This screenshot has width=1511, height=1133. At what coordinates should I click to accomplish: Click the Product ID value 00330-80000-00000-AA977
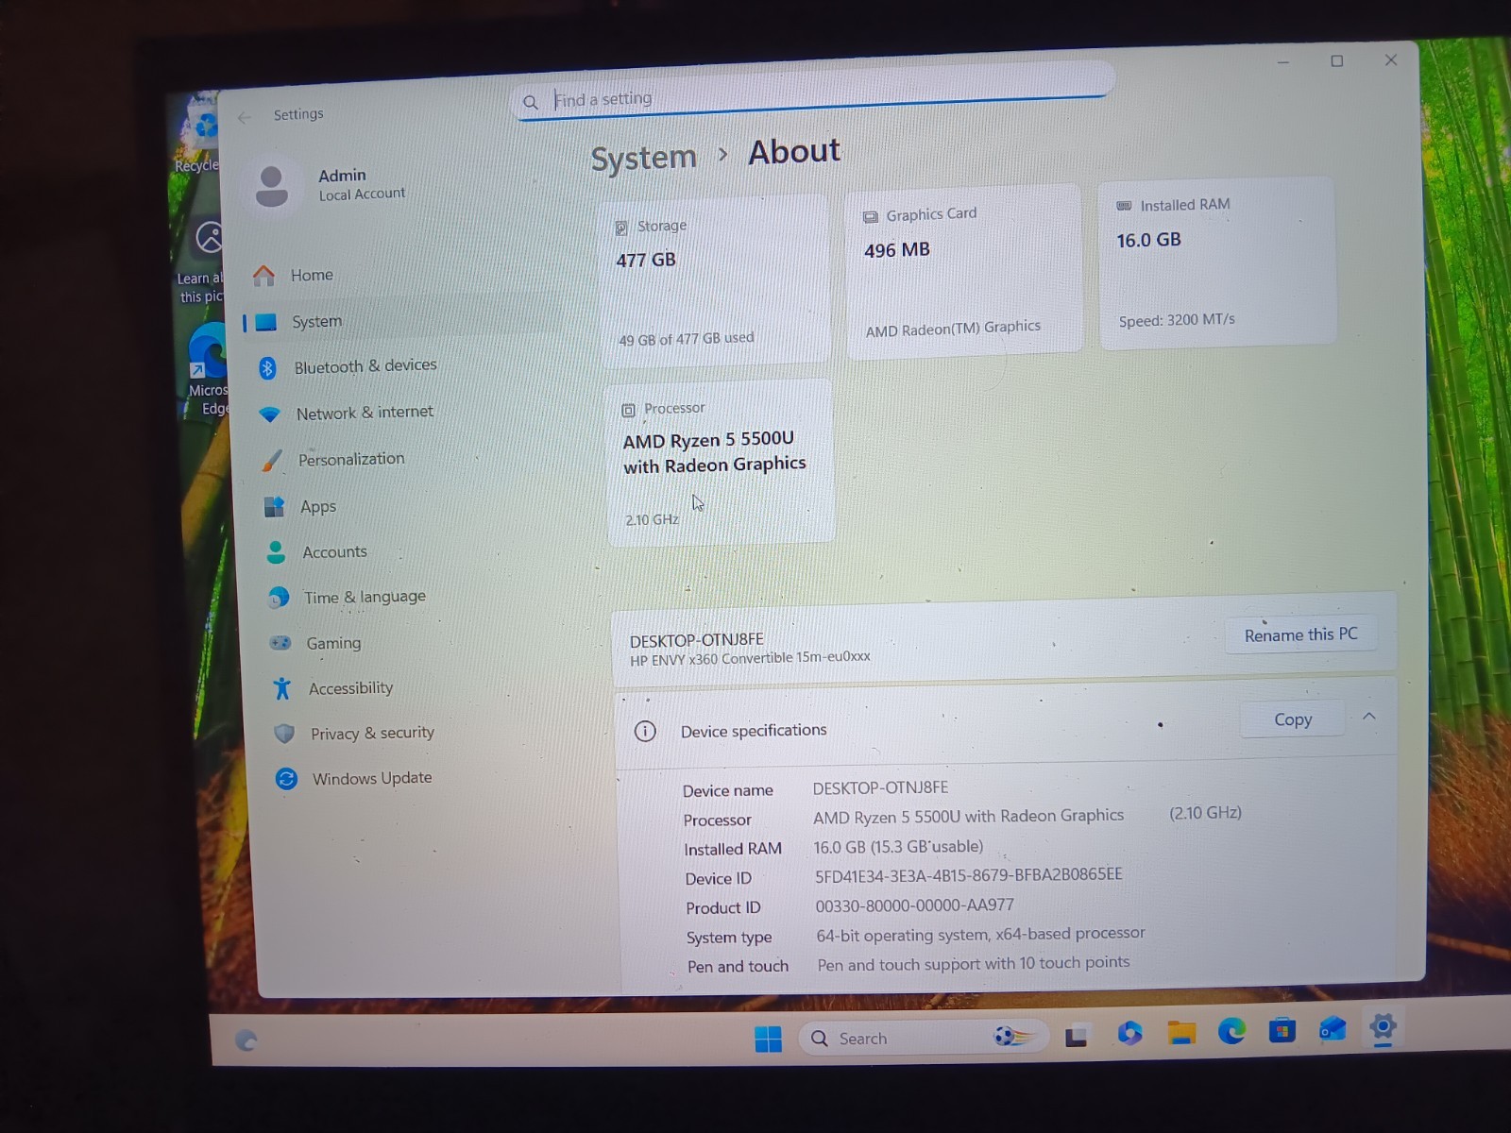pyautogui.click(x=915, y=905)
